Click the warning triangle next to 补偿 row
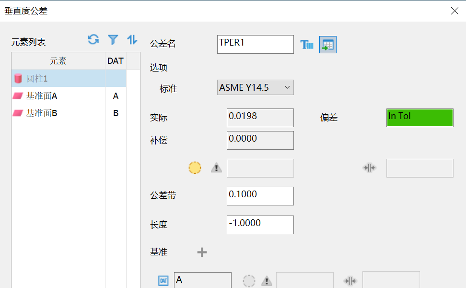This screenshot has width=466, height=288. pyautogui.click(x=216, y=168)
